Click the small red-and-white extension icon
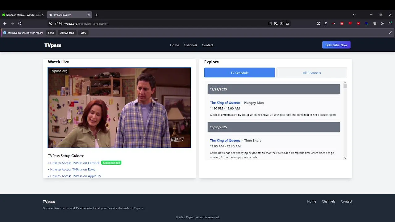395x222 pixels. pyautogui.click(x=334, y=23)
